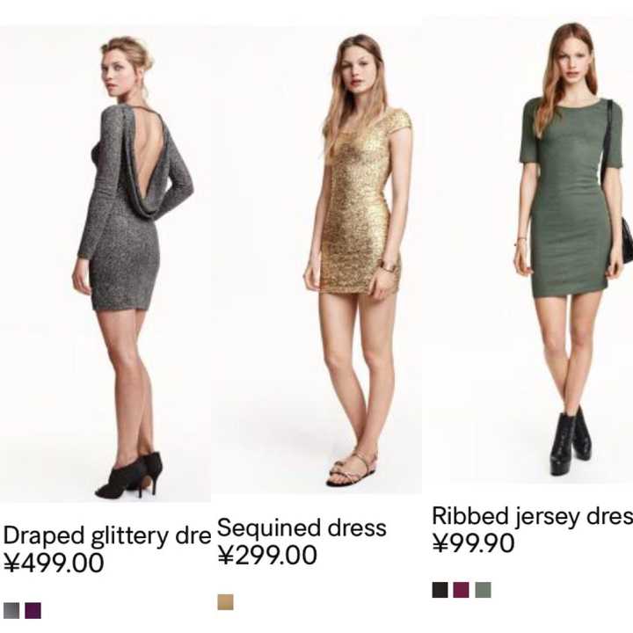Click the Draped glittery dress title link
This screenshot has width=633, height=633.
[x=107, y=535]
